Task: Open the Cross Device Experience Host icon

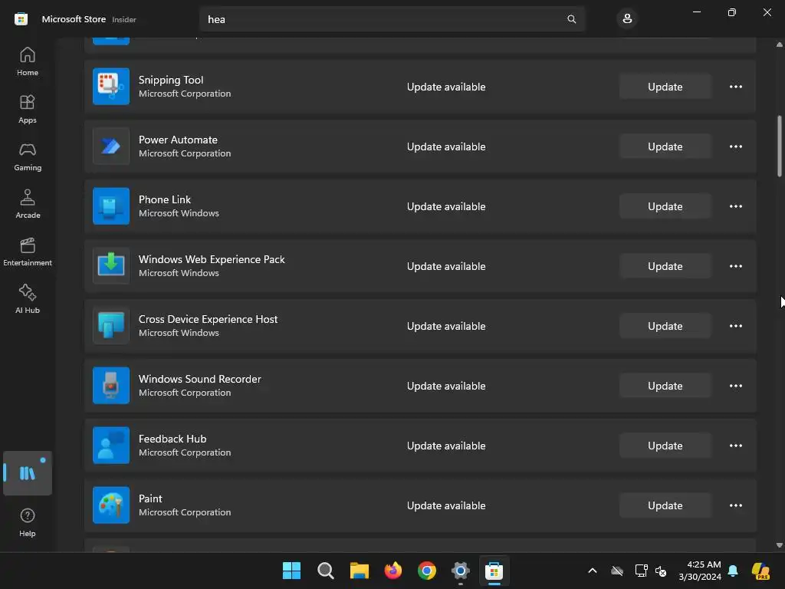Action: click(x=111, y=325)
